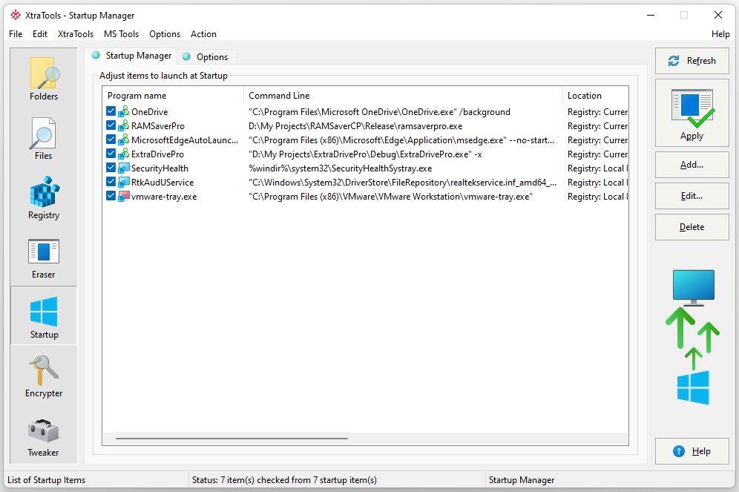Select msedge.exe --no-start command line cell
739x492 pixels.
pos(401,140)
